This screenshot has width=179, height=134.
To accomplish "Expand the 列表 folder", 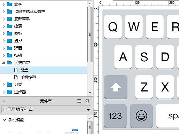I will [4, 85].
